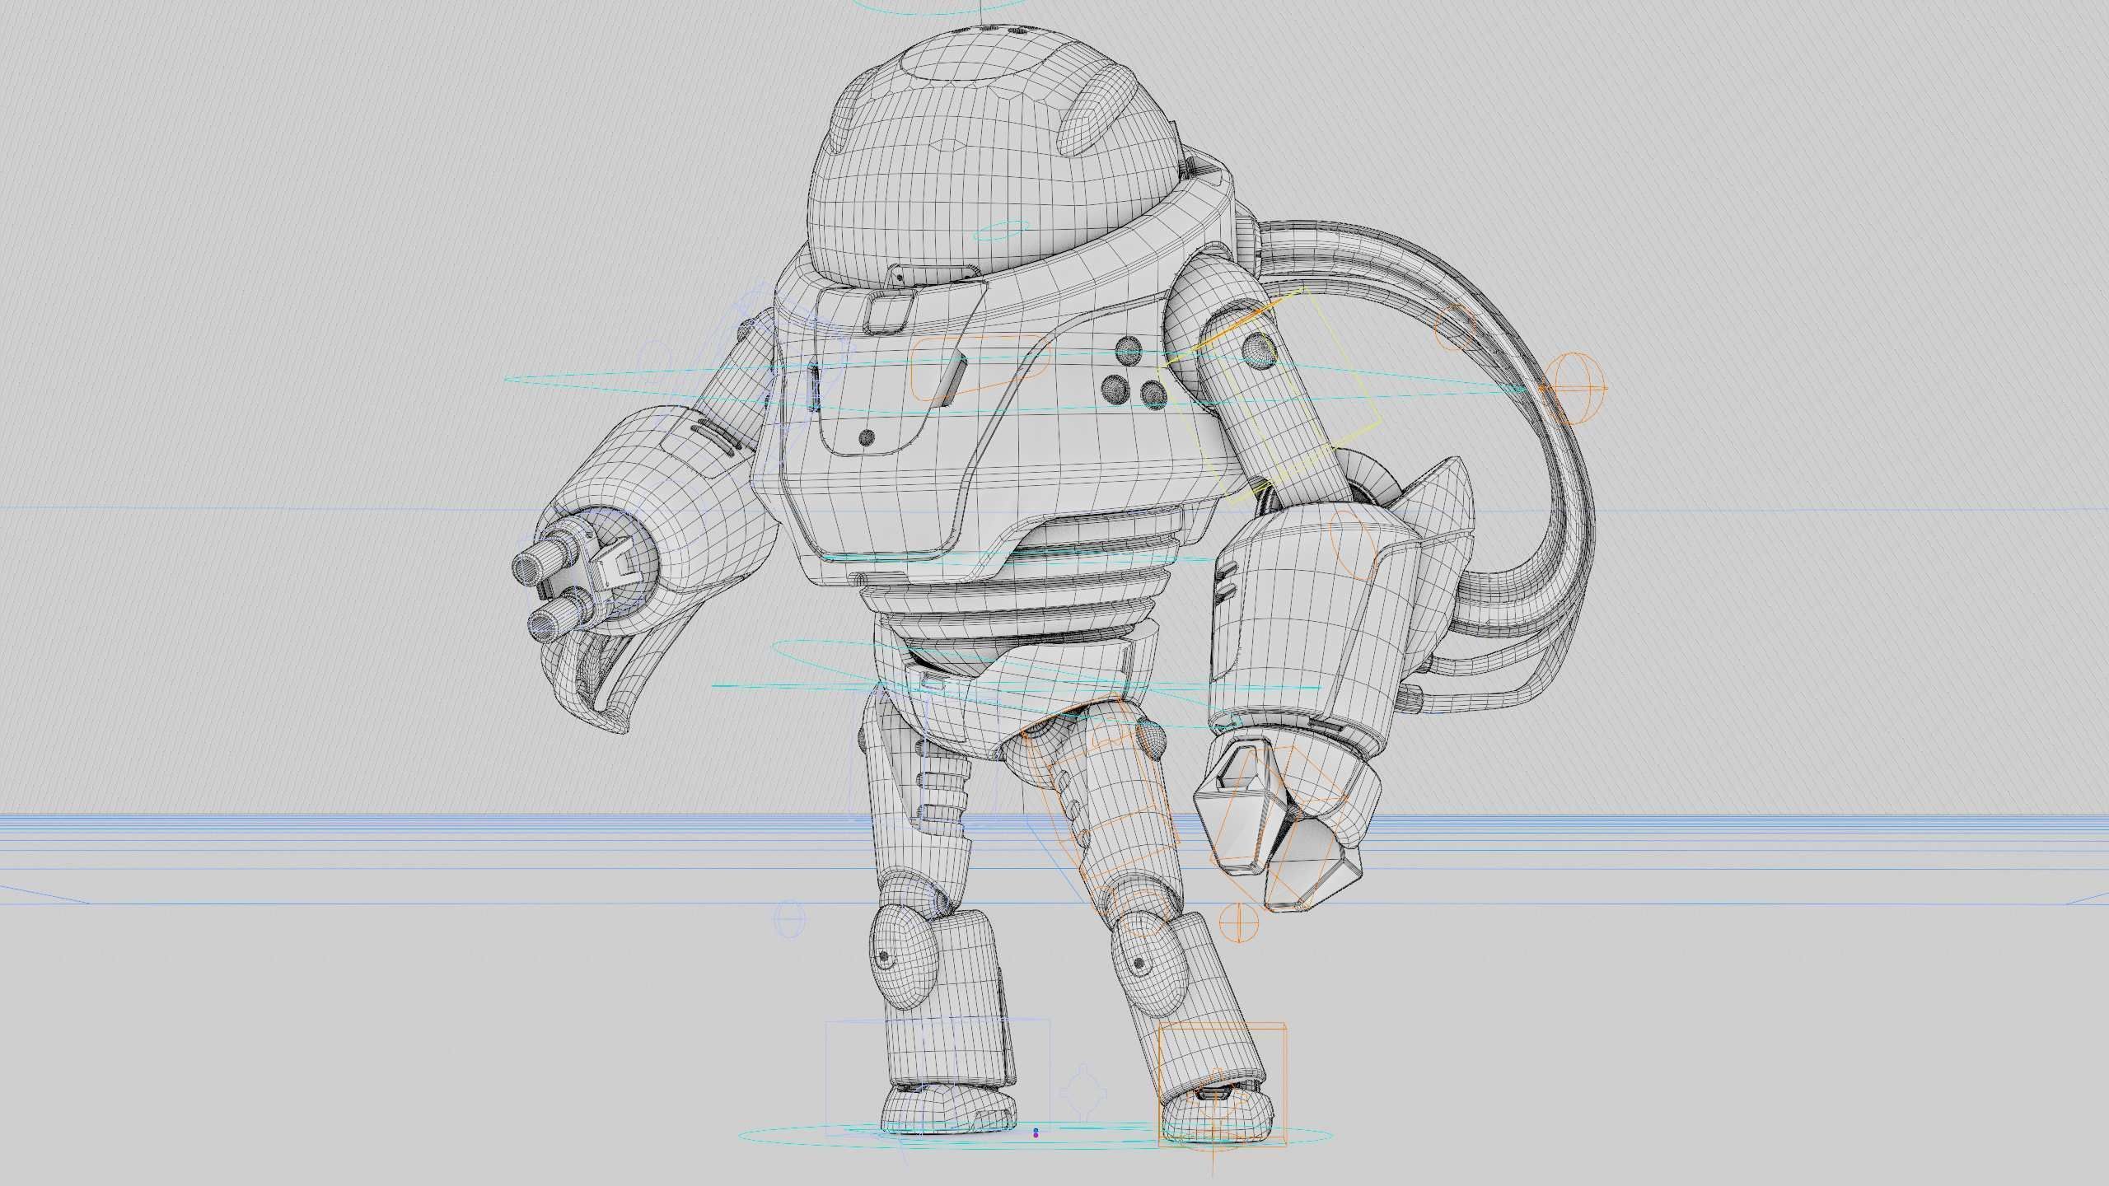Select the small orange circle on the cable tubes
Viewport: 2109px width, 1186px height.
1454,328
